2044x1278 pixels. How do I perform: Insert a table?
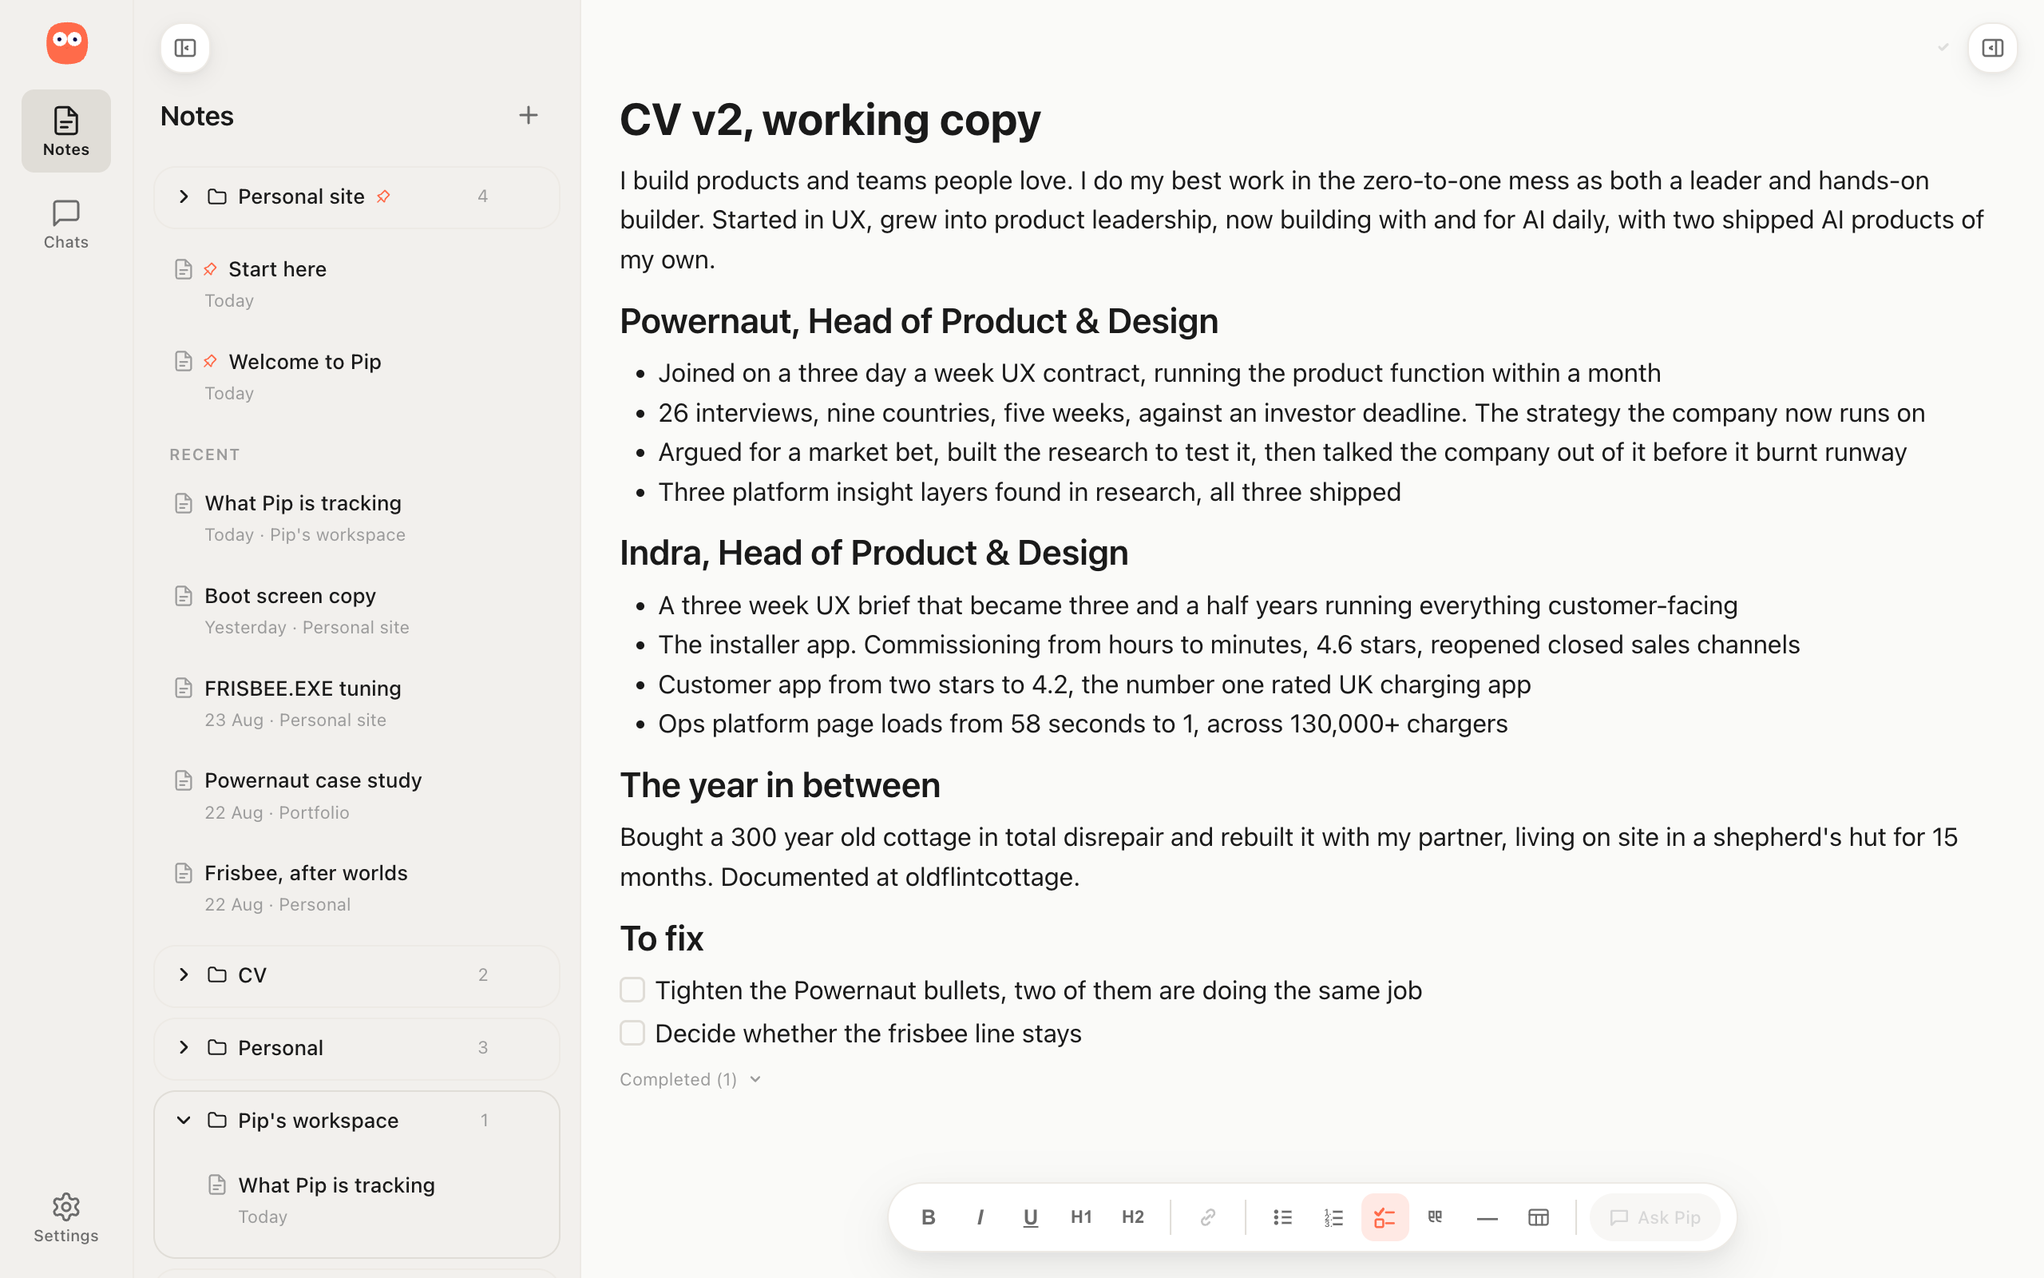pyautogui.click(x=1538, y=1217)
